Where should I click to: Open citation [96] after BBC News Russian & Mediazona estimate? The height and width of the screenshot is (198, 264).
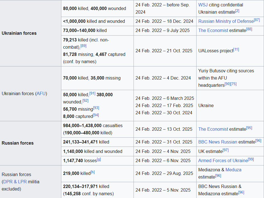point(241,192)
